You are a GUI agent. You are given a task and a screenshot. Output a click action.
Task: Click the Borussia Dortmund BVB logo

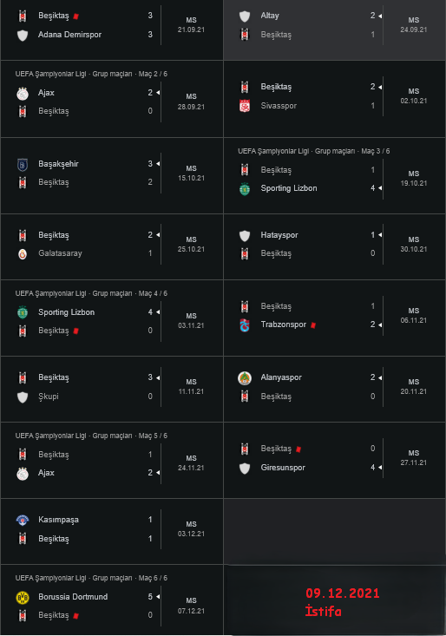23,598
